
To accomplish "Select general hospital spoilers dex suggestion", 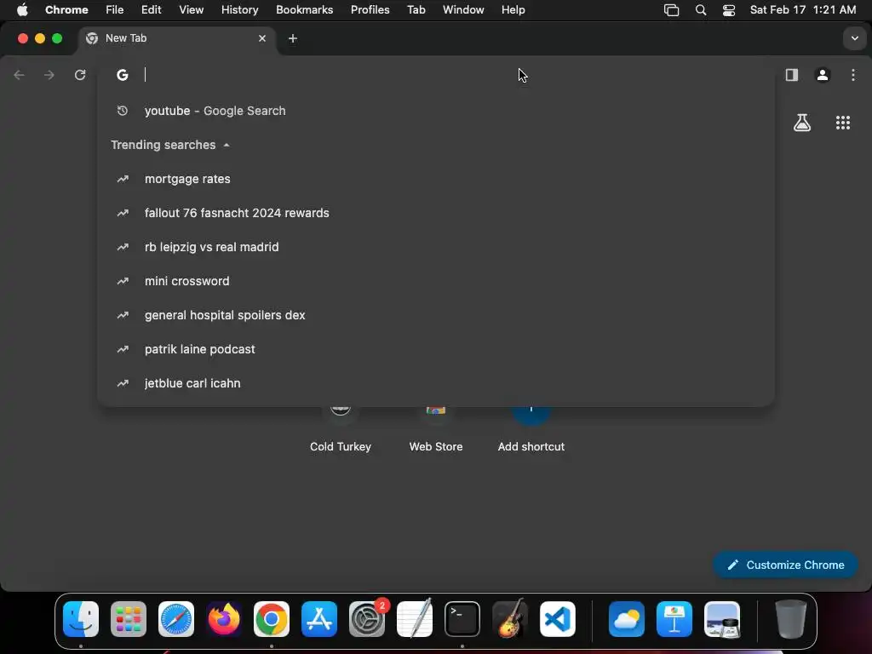I will [x=436, y=315].
